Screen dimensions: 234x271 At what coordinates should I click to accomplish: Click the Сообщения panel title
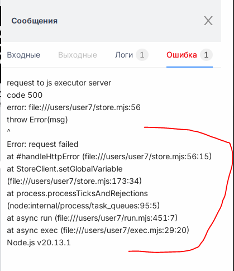point(35,21)
